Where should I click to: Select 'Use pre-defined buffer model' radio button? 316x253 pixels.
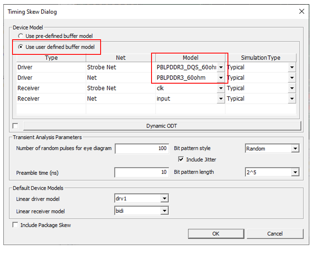coord(21,36)
